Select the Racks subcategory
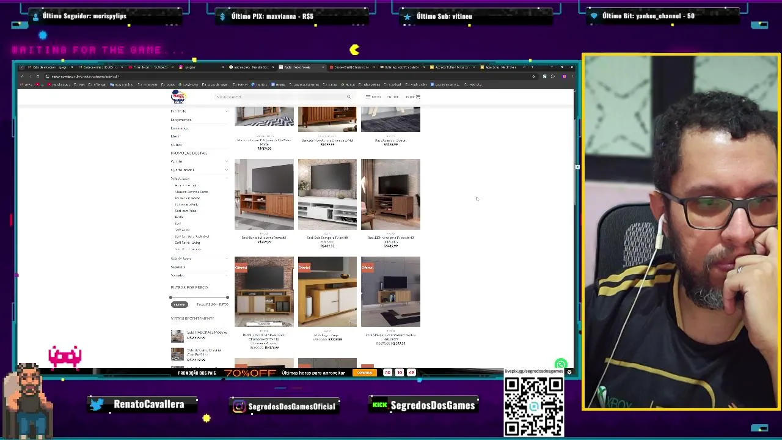 point(179,217)
